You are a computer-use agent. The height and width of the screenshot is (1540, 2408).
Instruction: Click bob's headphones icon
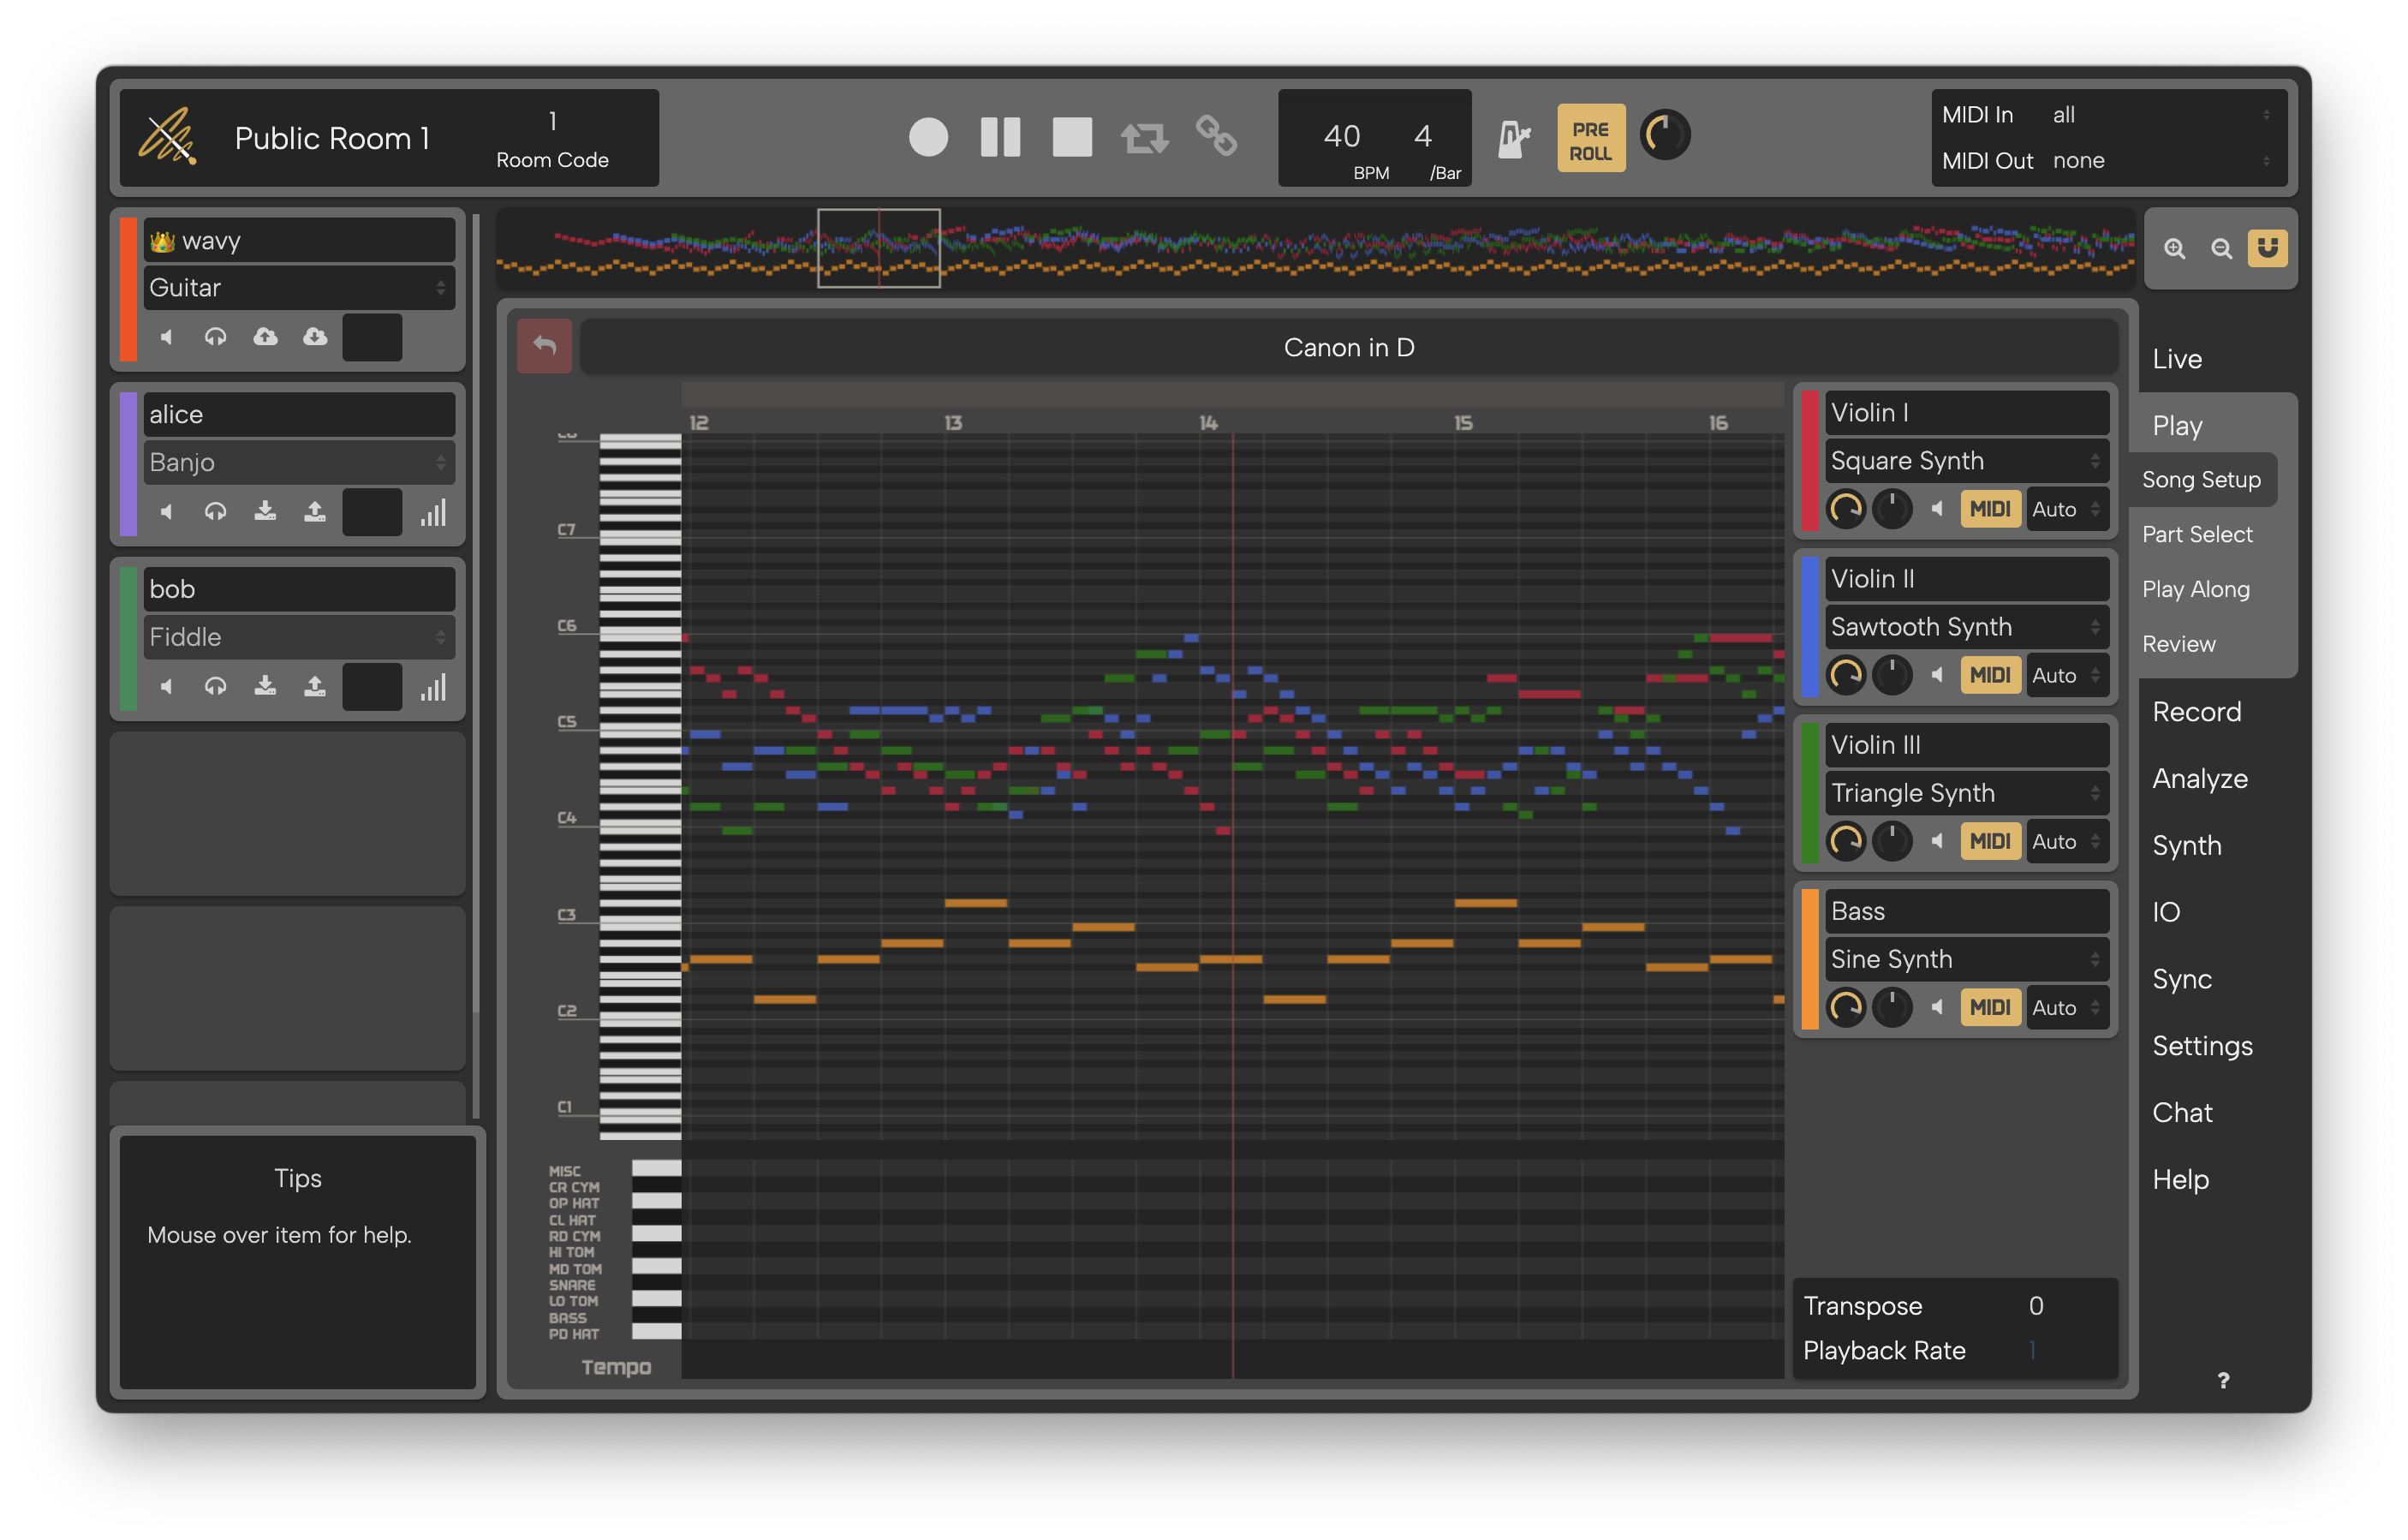click(215, 687)
